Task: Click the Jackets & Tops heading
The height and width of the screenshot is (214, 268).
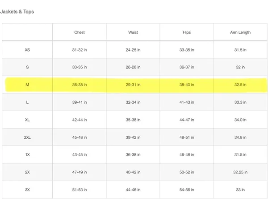Action: click(x=17, y=12)
